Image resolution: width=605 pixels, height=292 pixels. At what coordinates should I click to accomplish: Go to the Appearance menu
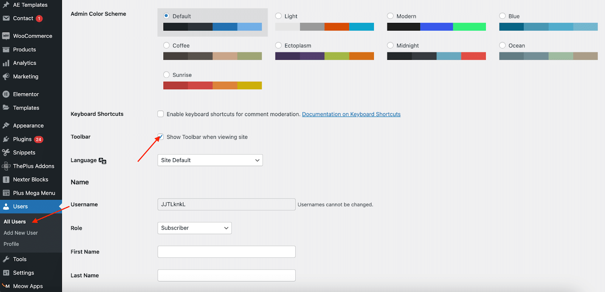[28, 126]
